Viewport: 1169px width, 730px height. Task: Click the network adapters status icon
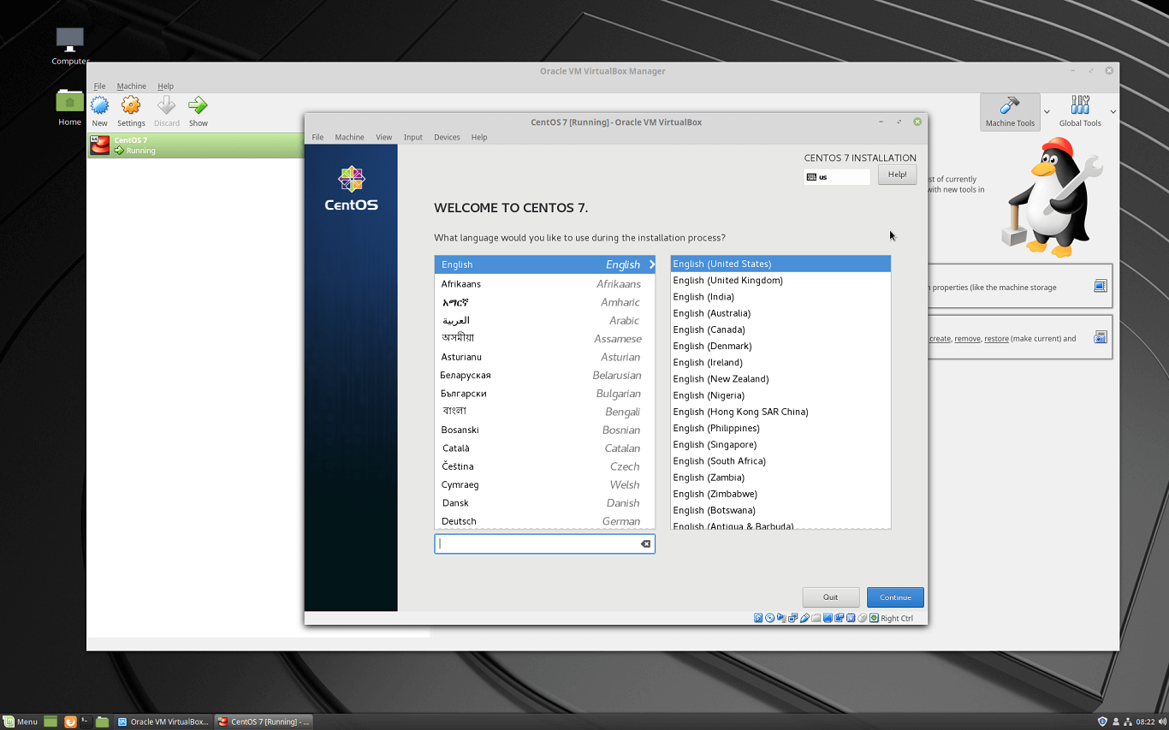coord(792,617)
